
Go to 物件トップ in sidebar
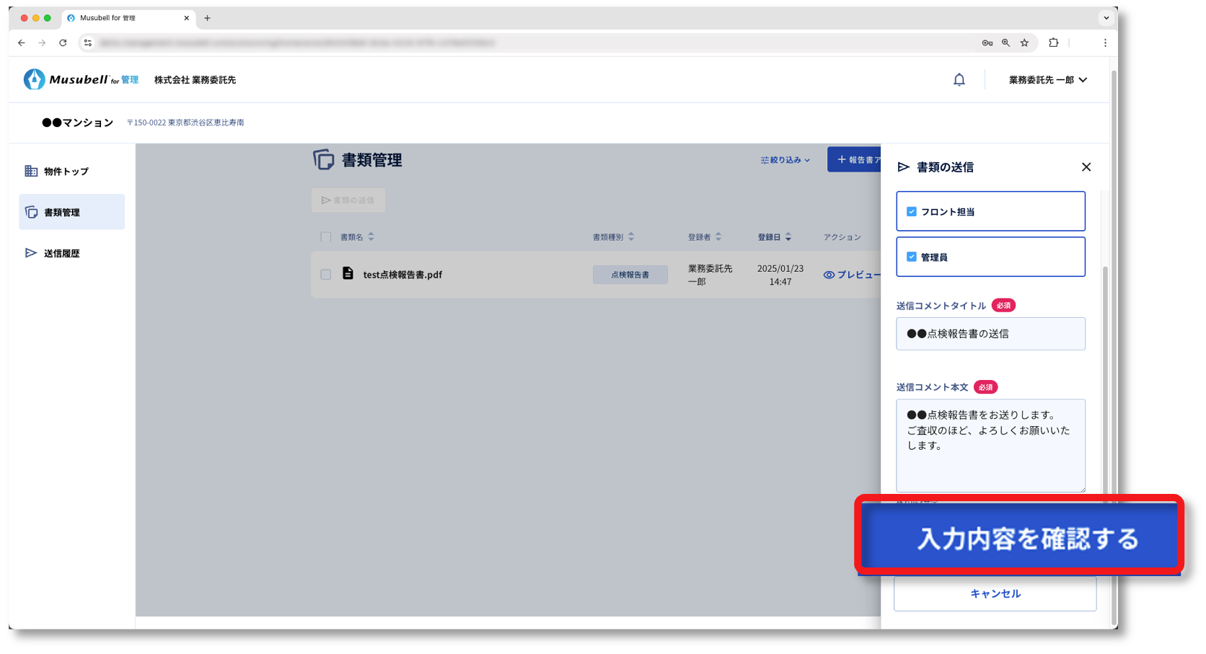point(66,172)
